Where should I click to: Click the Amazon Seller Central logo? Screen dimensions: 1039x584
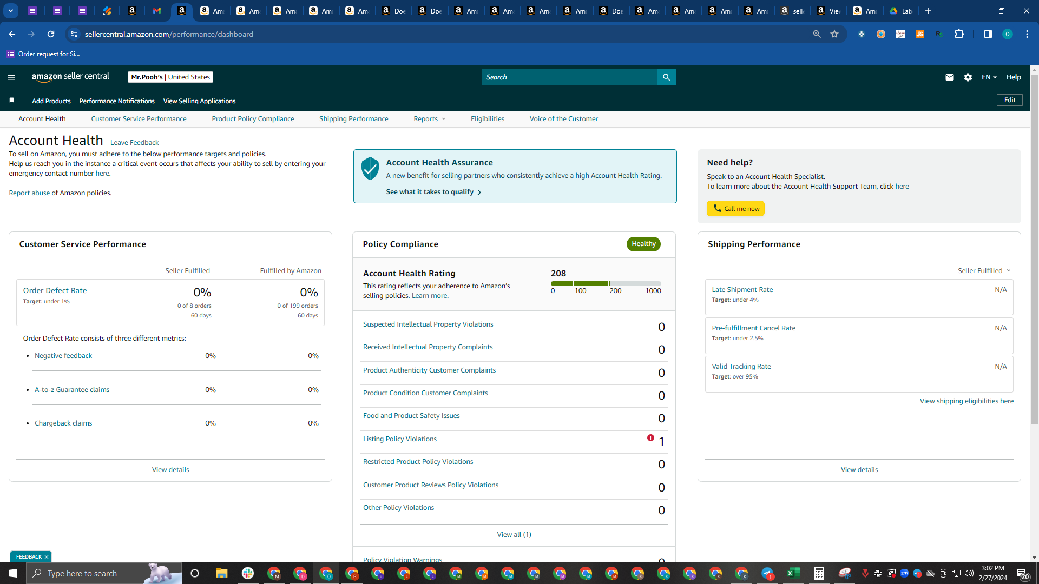[70, 77]
